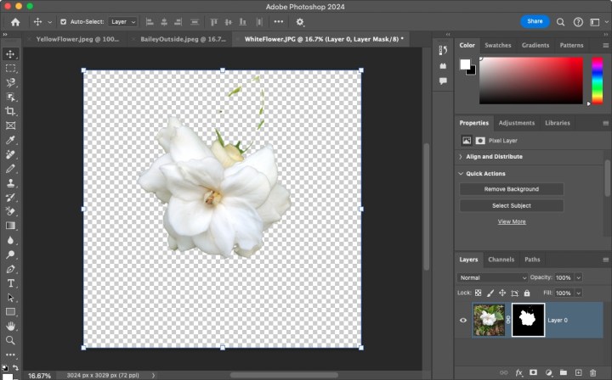This screenshot has width=612, height=380.
Task: Select the Eyedropper tool
Action: pos(10,140)
